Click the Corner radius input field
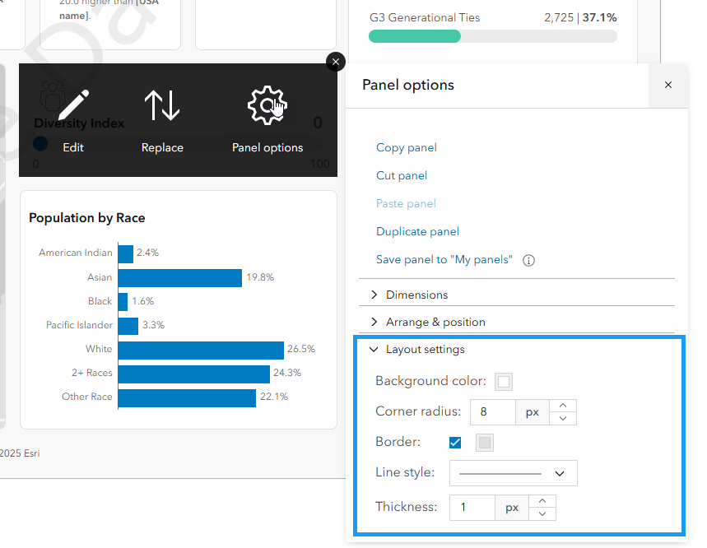Viewport: 707px width, 548px height. 492,412
